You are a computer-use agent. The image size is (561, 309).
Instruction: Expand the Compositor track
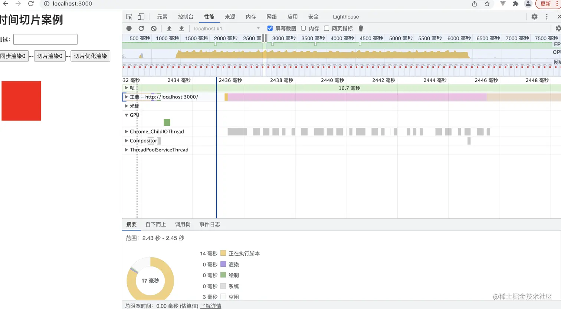[127, 141]
